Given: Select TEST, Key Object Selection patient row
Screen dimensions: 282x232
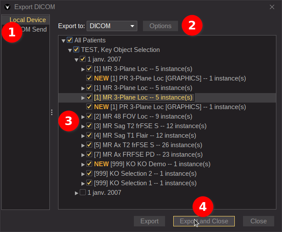Looking at the screenshot, I should click(x=120, y=50).
